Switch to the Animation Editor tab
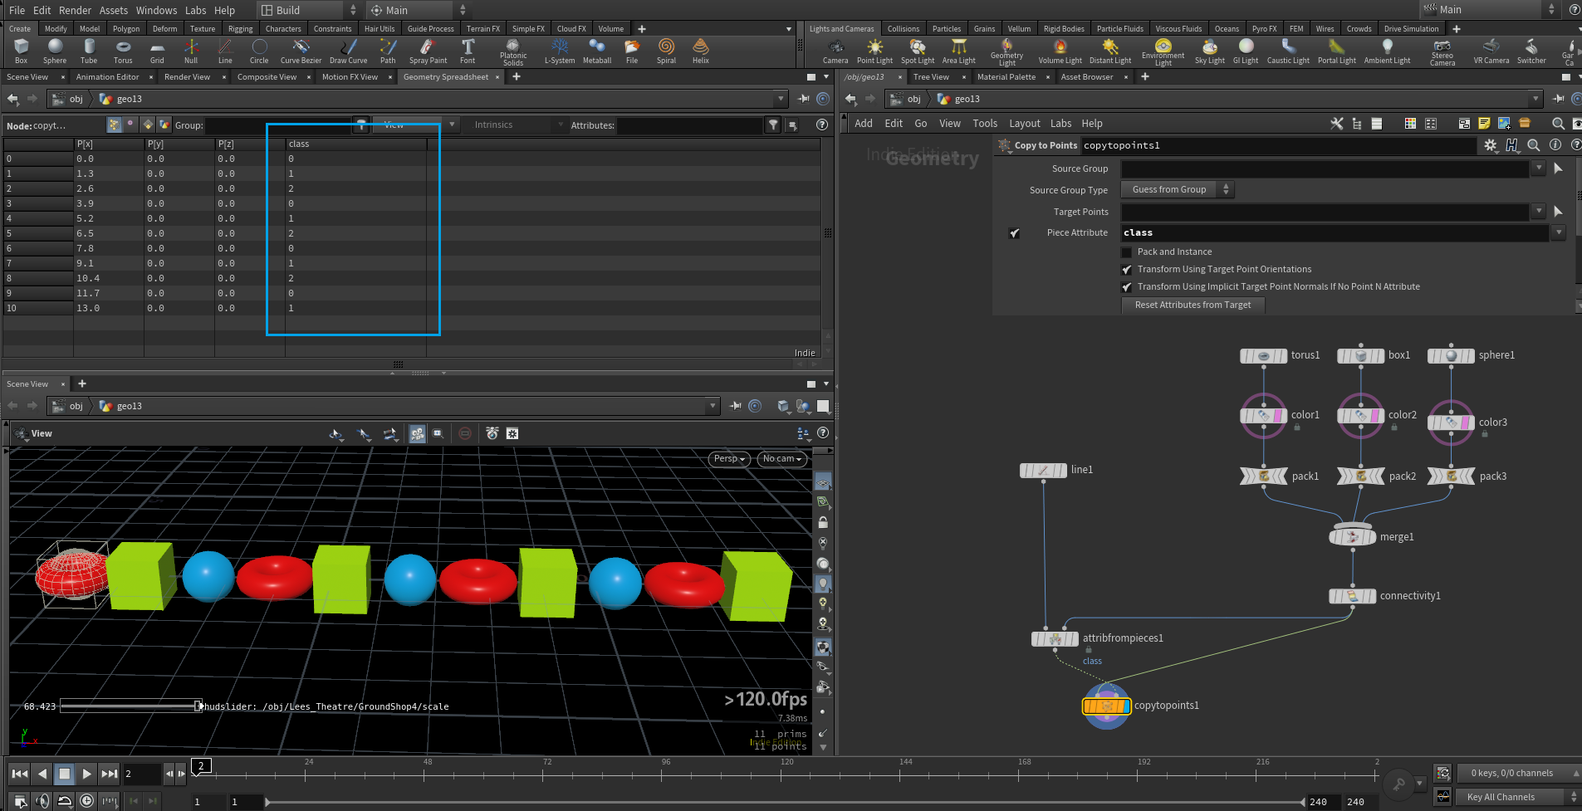Viewport: 1582px width, 811px height. [107, 77]
